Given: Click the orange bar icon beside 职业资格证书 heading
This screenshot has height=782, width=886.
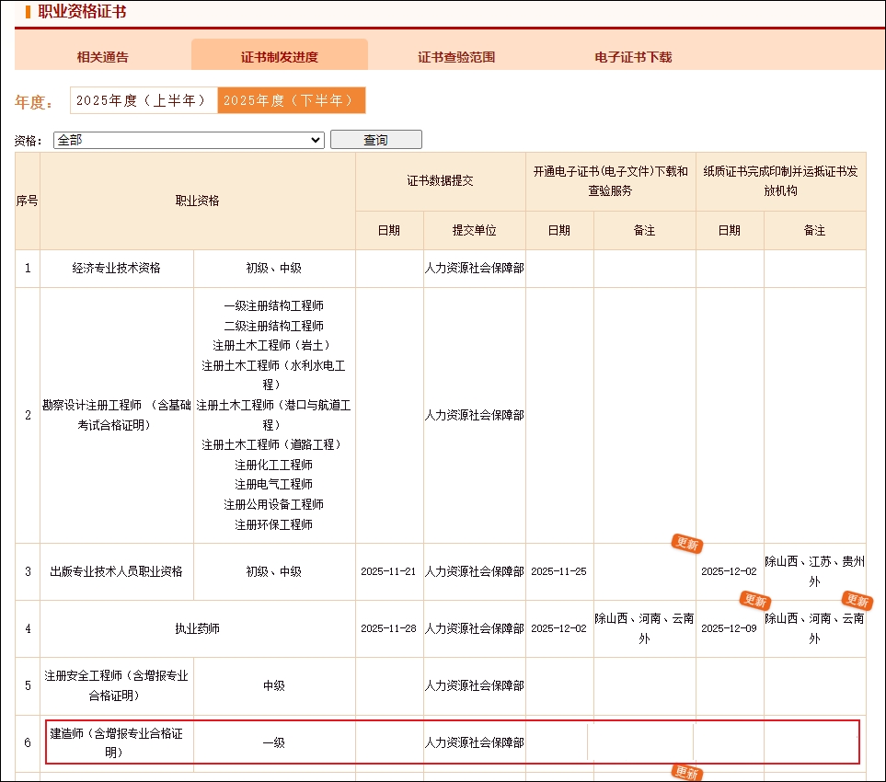Looking at the screenshot, I should click(x=28, y=12).
